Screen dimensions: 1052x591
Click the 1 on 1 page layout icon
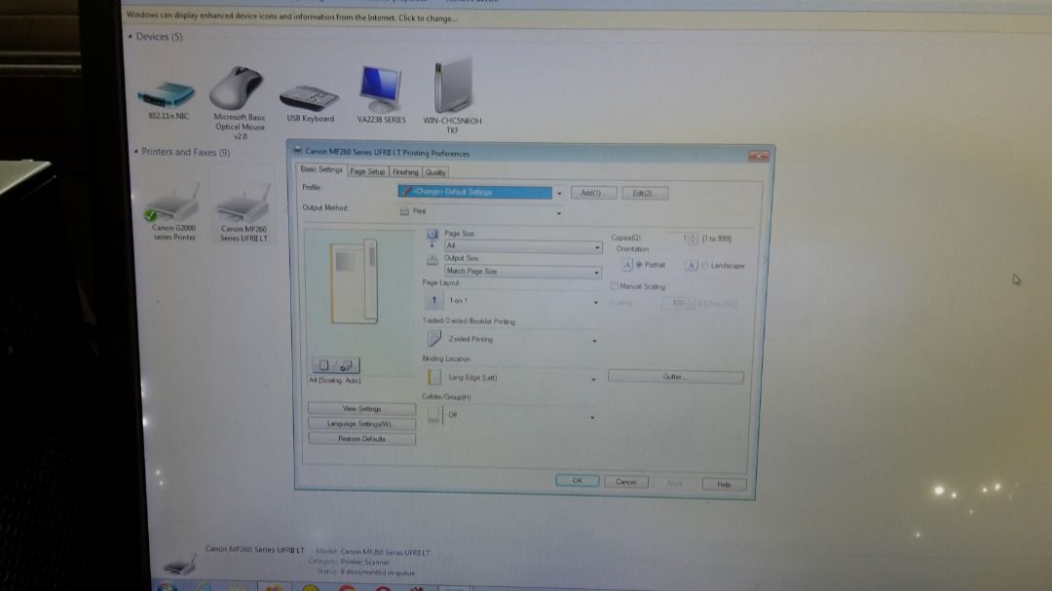coord(433,301)
